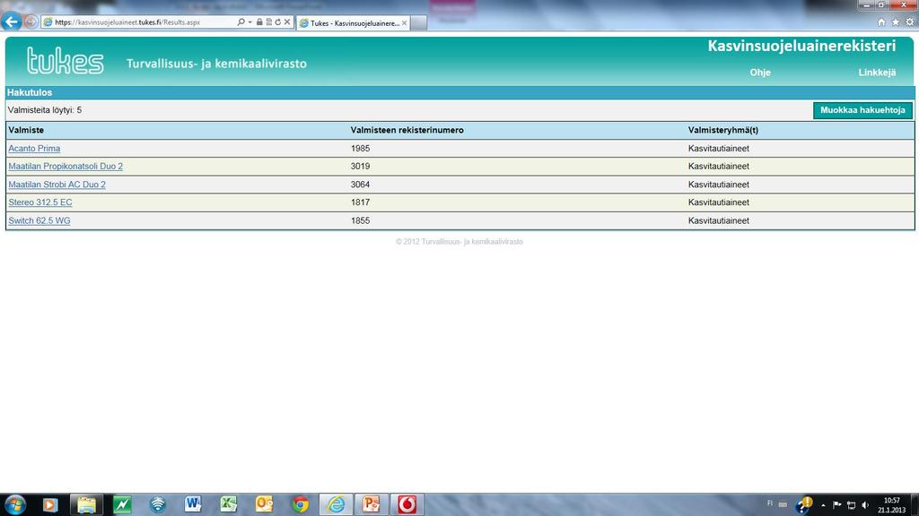The height and width of the screenshot is (516, 919).
Task: Click the Valmisteryhmä(t) column header
Action: pos(722,130)
